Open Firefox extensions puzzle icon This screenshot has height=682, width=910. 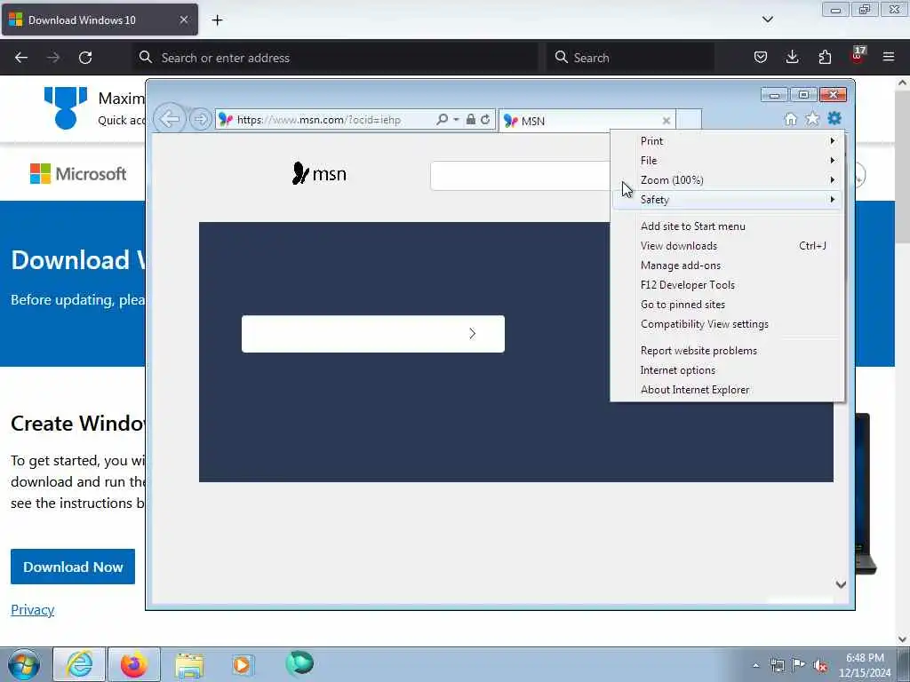[825, 58]
